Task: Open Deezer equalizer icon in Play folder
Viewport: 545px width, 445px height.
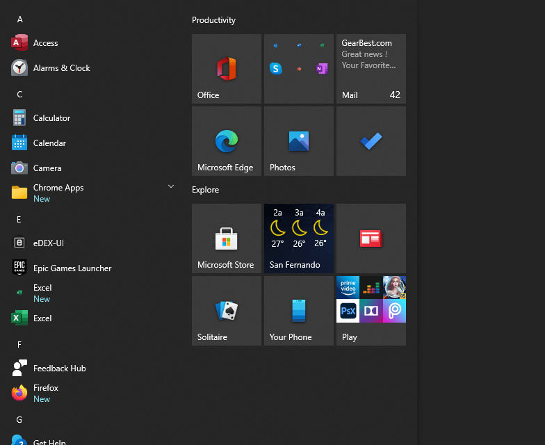Action: 371,288
